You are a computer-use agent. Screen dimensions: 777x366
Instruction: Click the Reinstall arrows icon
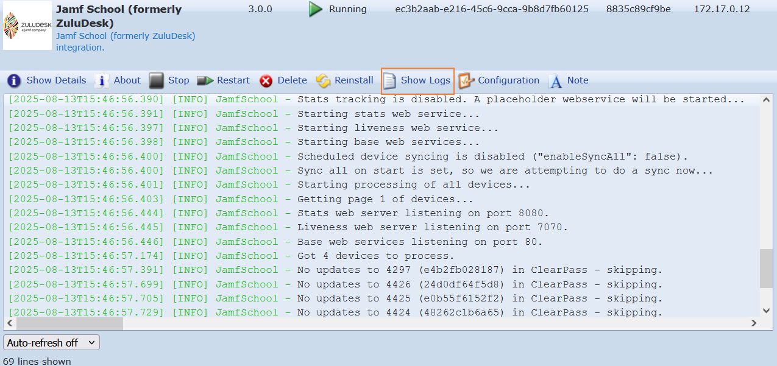pyautogui.click(x=323, y=81)
